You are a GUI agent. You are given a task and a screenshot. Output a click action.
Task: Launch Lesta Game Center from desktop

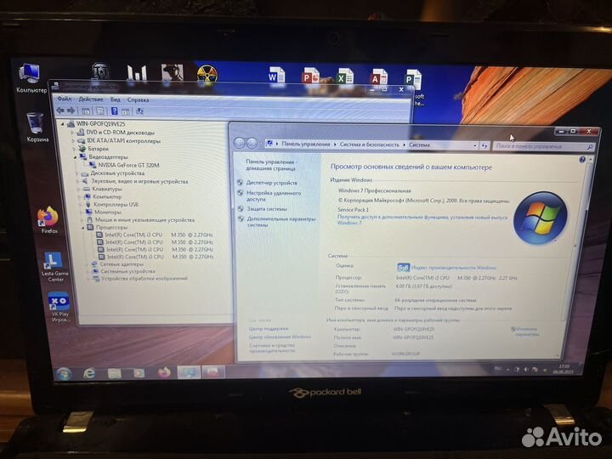coord(54,258)
